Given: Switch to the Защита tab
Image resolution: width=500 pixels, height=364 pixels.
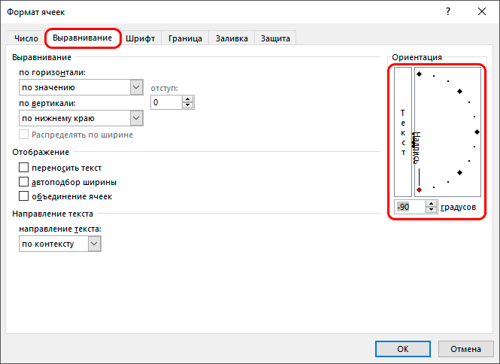Looking at the screenshot, I should point(275,38).
